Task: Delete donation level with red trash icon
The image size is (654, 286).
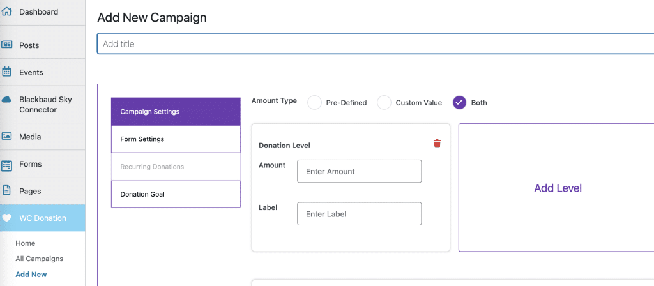Action: (x=437, y=144)
